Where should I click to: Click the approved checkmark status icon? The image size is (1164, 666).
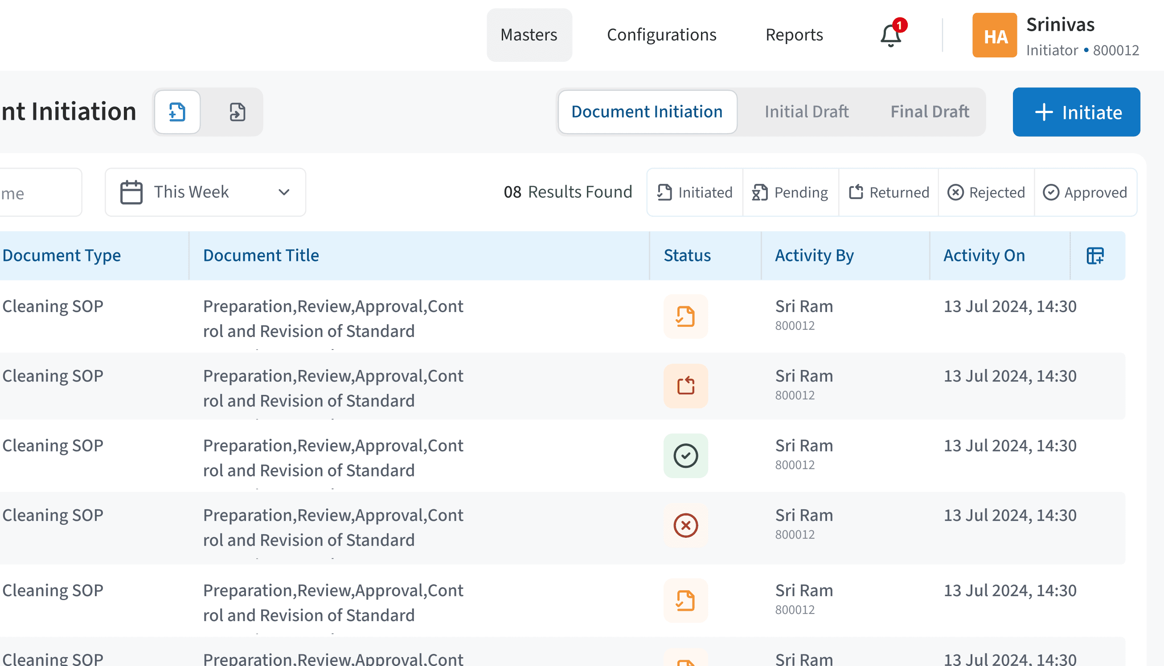(x=685, y=455)
